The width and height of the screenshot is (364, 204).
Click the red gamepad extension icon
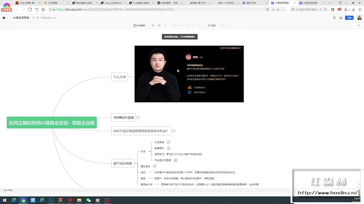[x=339, y=9]
